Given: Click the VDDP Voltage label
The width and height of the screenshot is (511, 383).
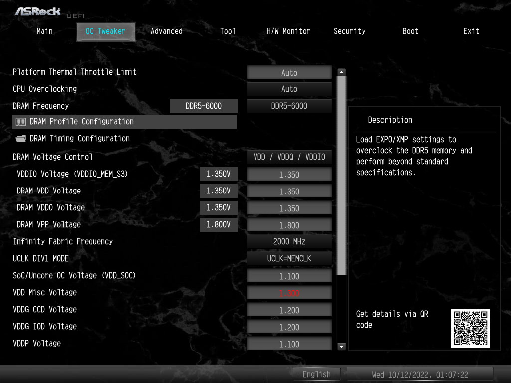Looking at the screenshot, I should (x=37, y=343).
